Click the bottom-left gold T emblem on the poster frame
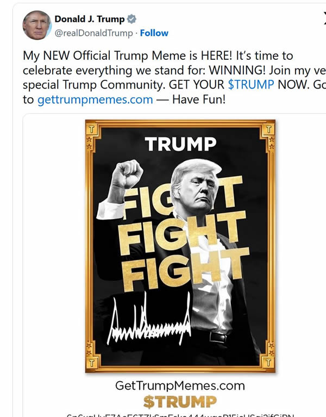Screen dimensions: 326x417 click(92, 362)
